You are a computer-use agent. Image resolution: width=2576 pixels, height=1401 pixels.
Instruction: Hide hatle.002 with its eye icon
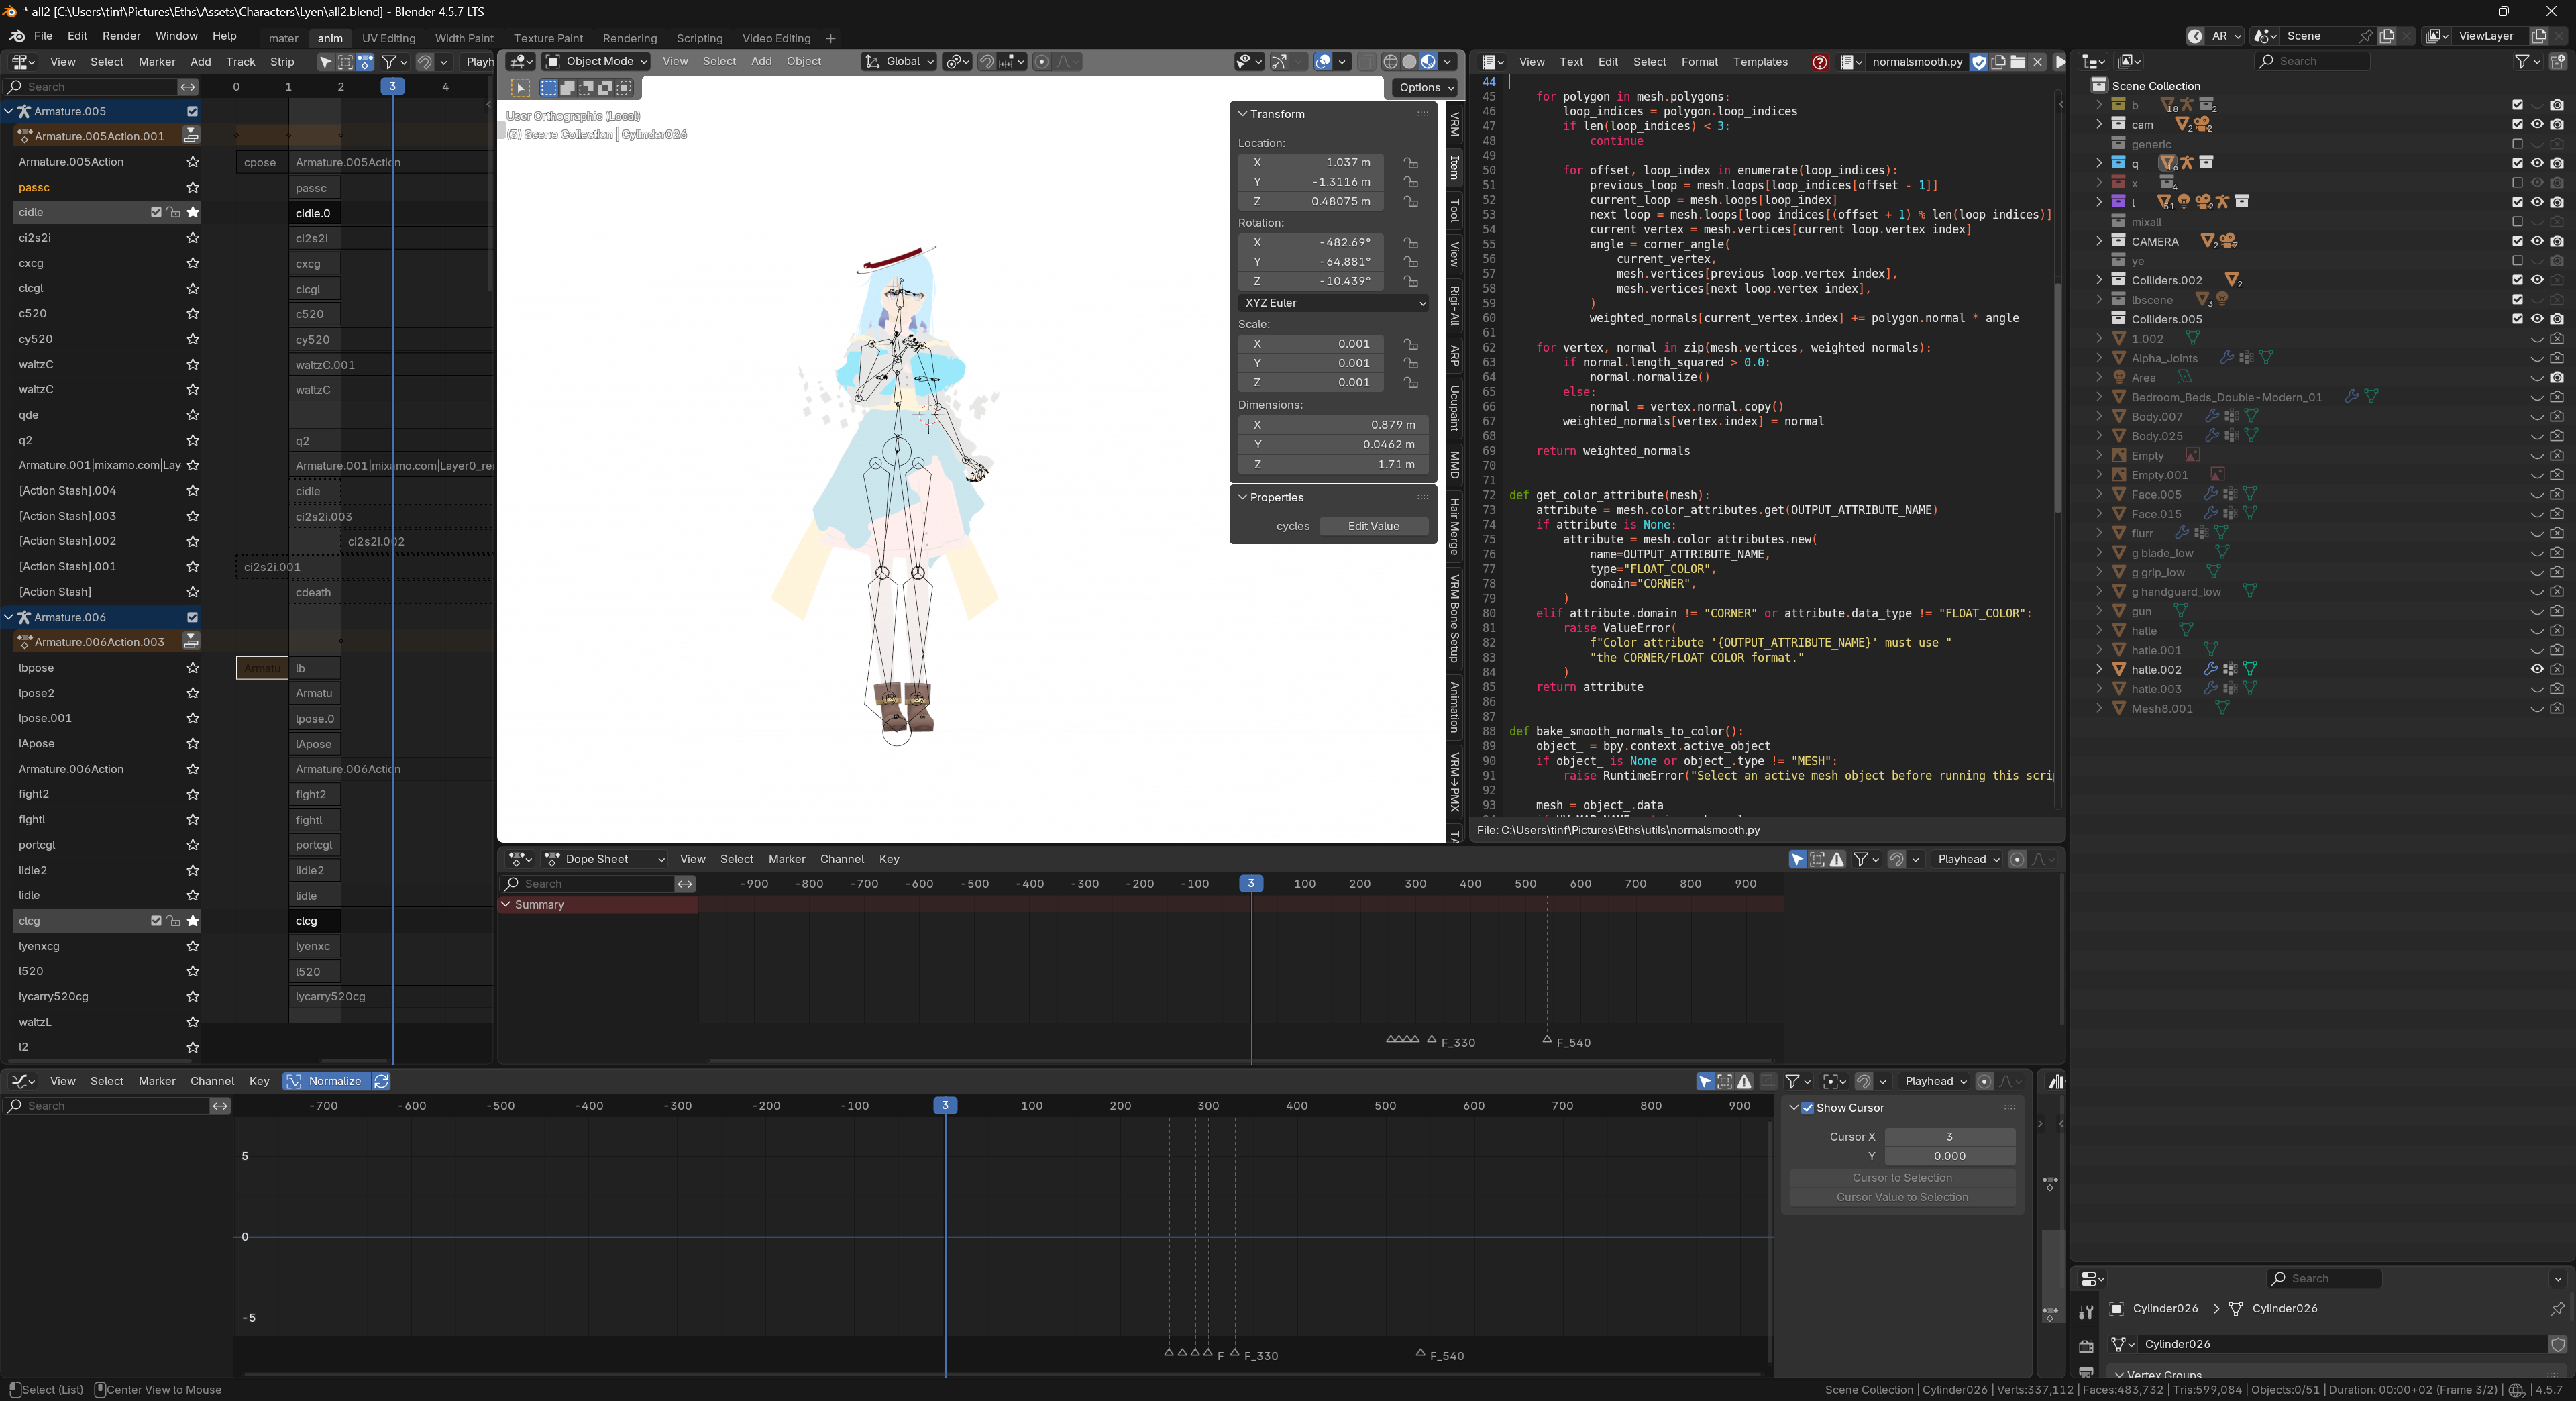[2537, 670]
